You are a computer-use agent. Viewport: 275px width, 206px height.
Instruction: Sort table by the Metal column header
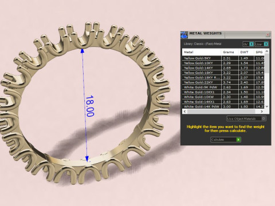(x=202, y=52)
